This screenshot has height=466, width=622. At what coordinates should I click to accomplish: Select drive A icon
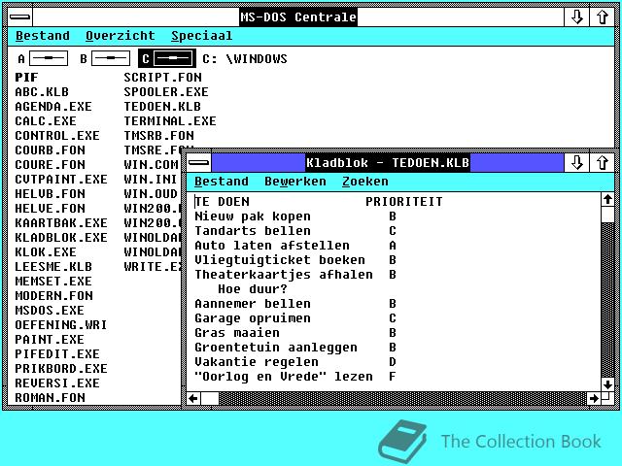tap(47, 58)
